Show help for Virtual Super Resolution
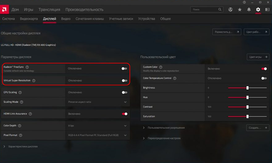This screenshot has width=272, height=163. [34, 81]
